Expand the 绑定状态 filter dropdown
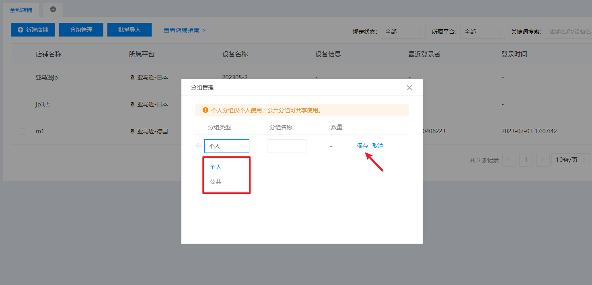 point(403,32)
